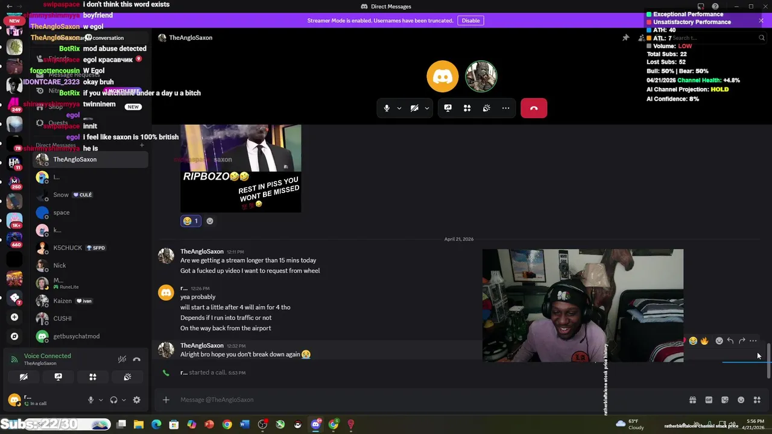Open the DM with getbusychatmod
772x434 pixels.
[x=90, y=336]
